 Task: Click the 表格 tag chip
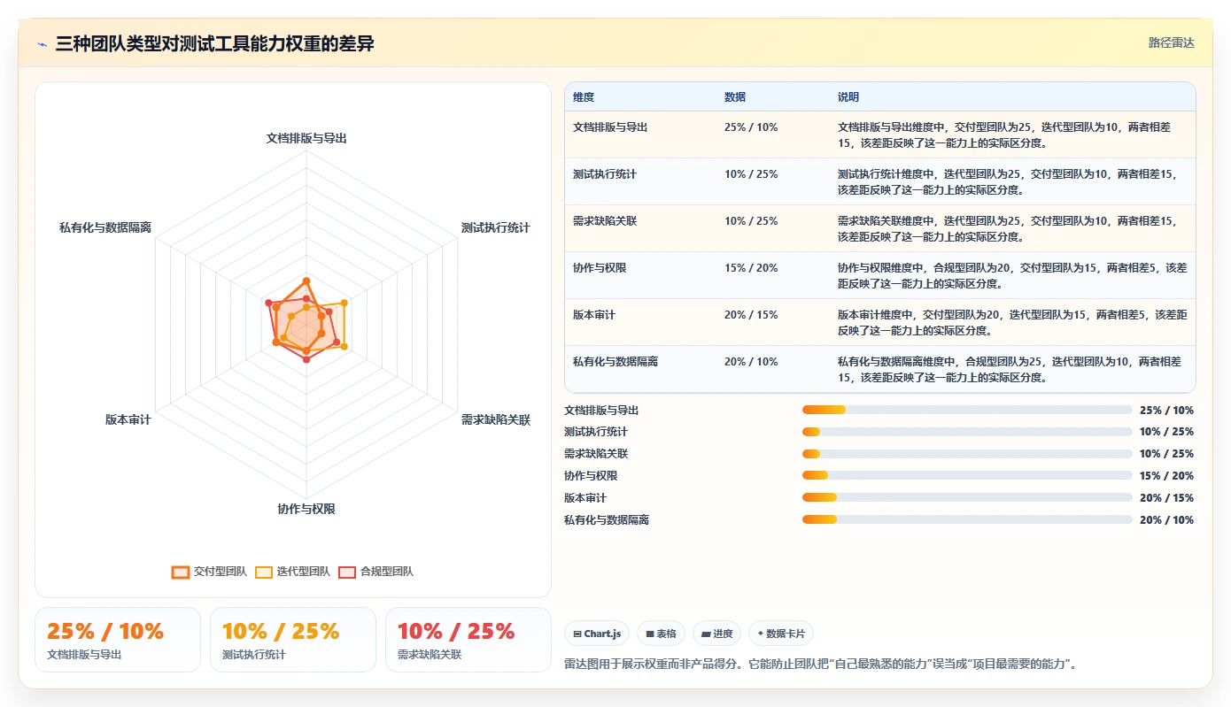(661, 634)
